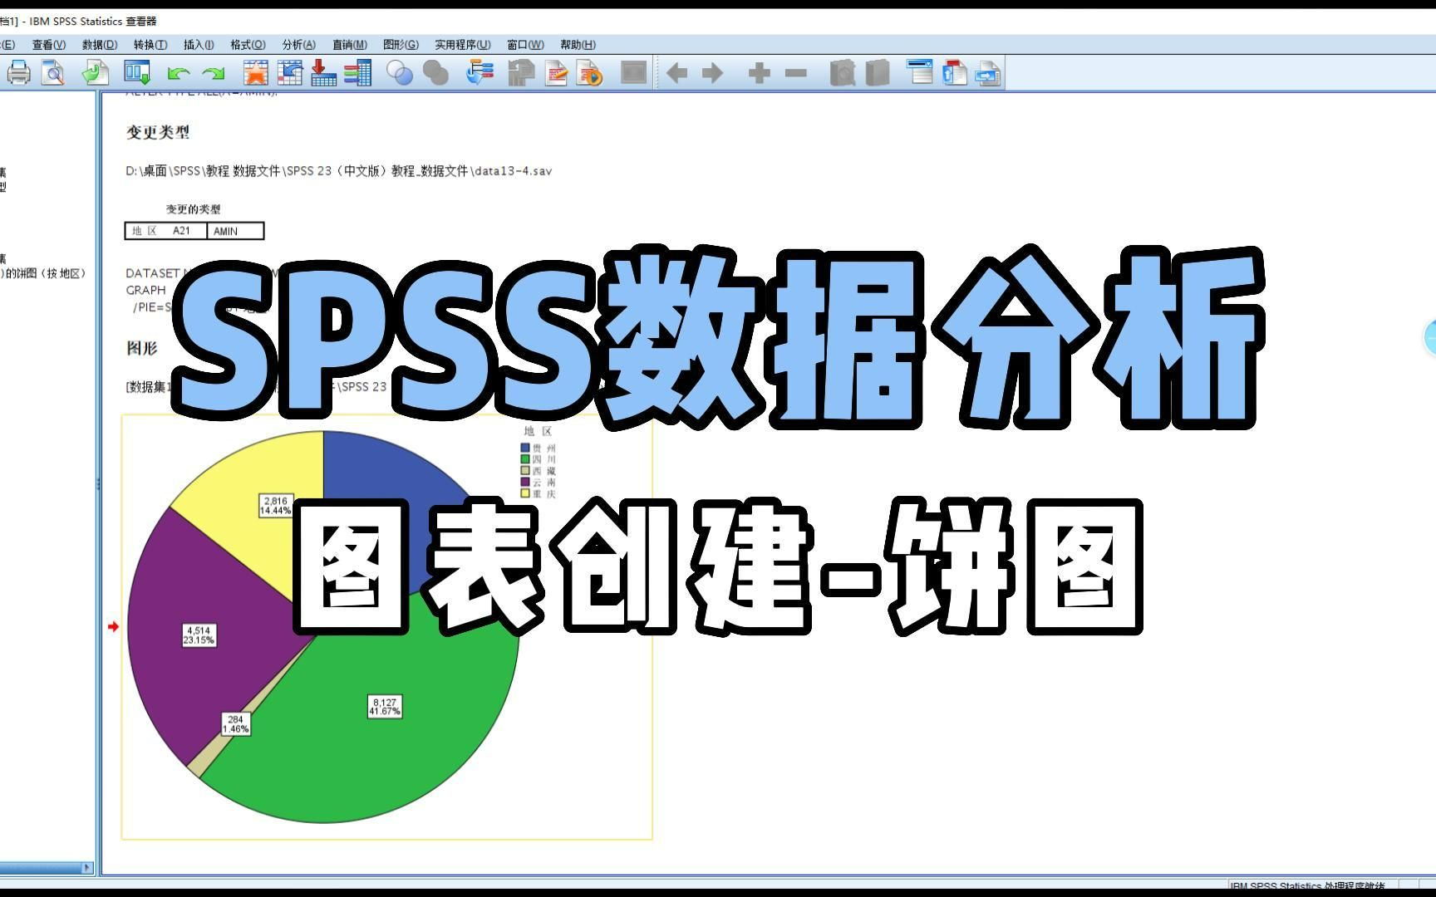Viewport: 1436px width, 897px height.
Task: Click the Insert Heading icon
Action: [x=920, y=72]
